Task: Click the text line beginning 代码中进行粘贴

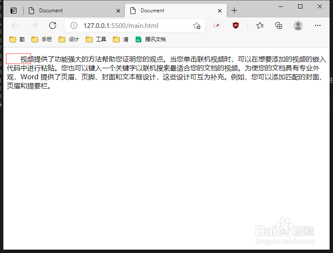Action: coord(163,68)
